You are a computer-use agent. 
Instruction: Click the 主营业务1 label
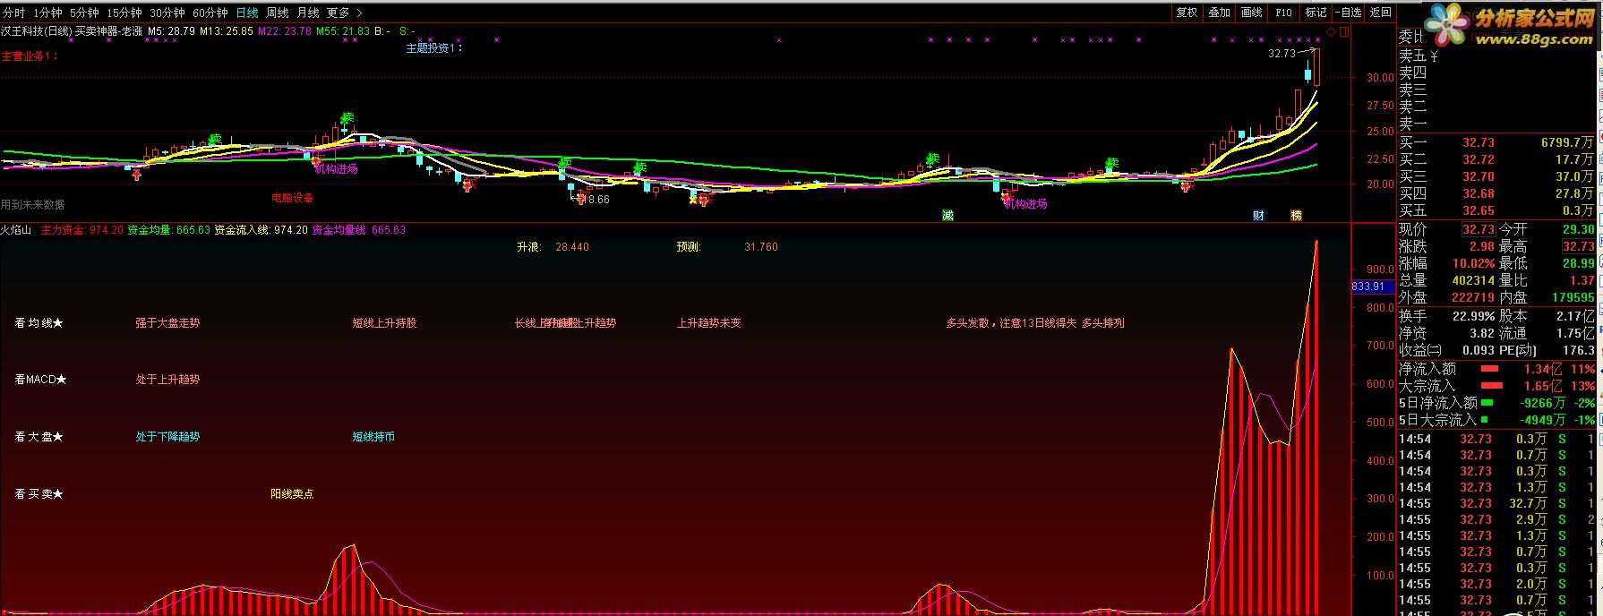[x=30, y=56]
